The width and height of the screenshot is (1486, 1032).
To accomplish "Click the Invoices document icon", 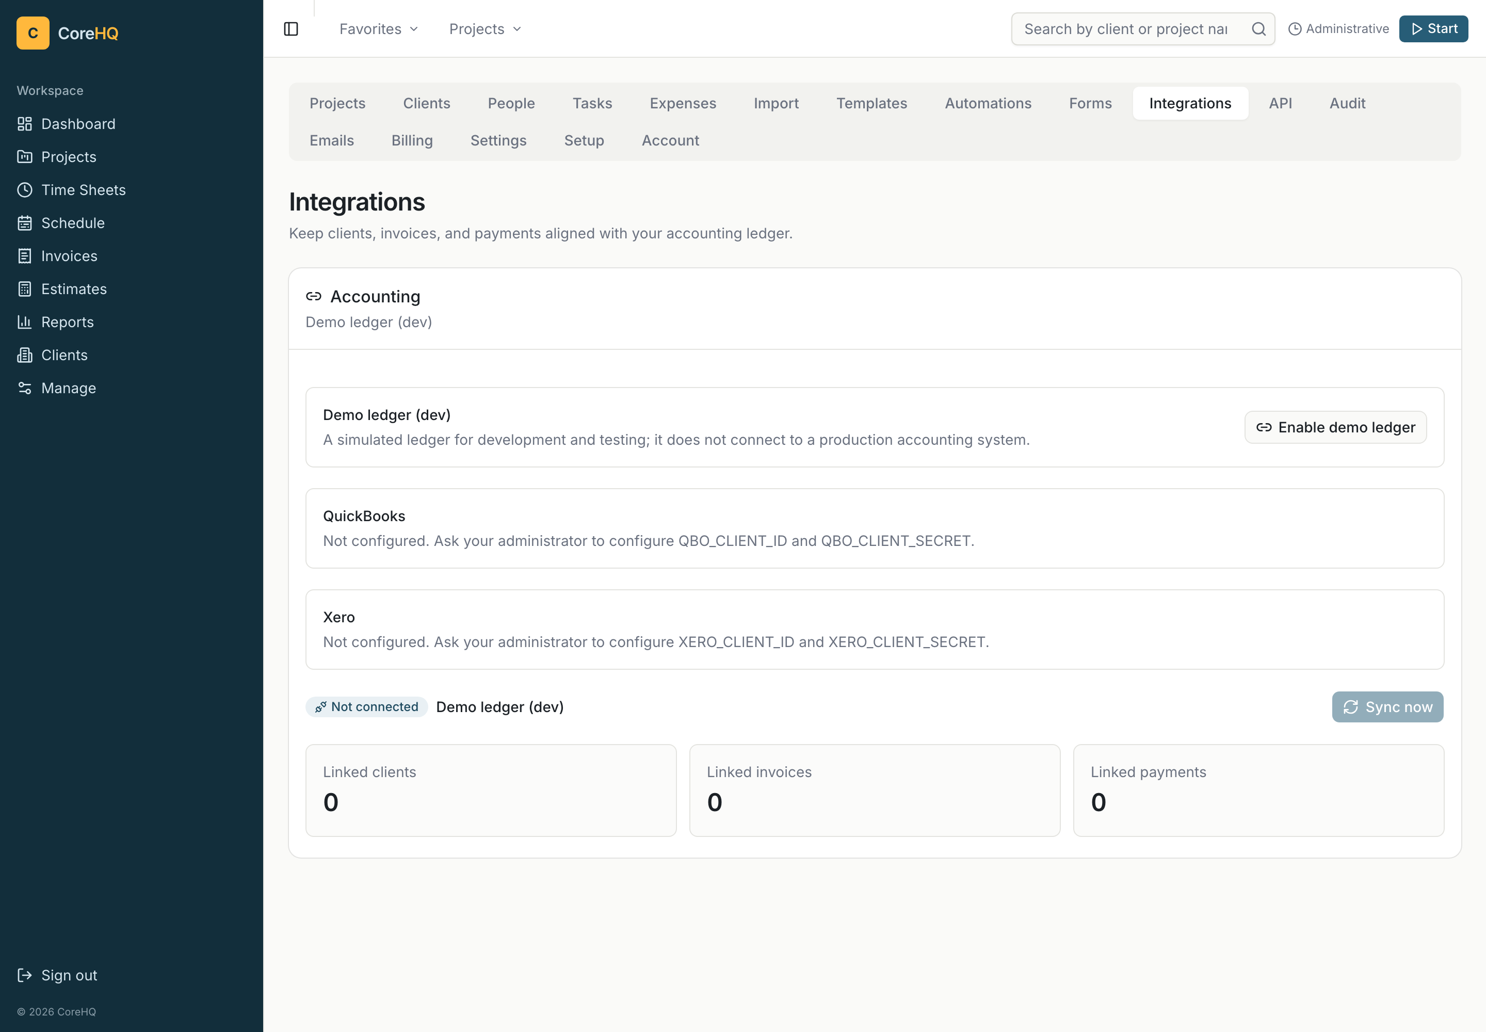I will tap(25, 255).
